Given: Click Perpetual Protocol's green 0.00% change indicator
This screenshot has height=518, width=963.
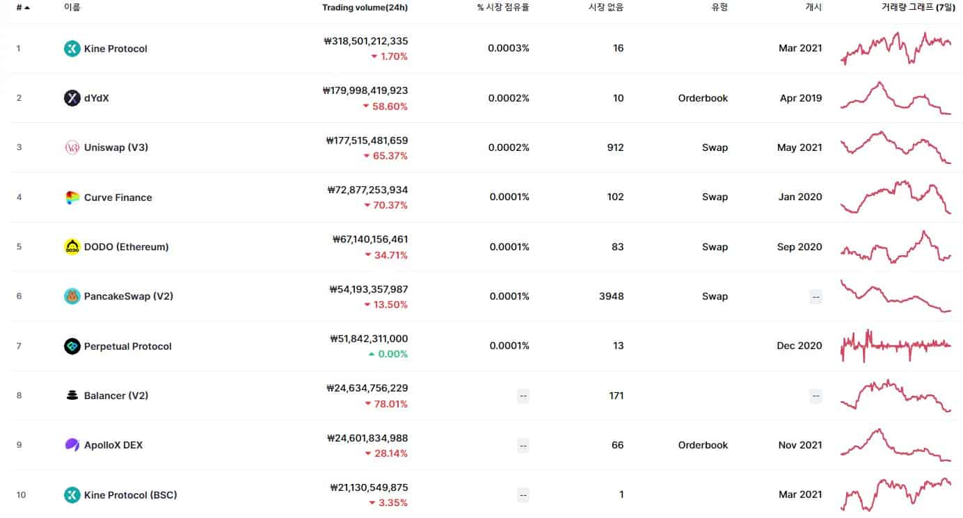Looking at the screenshot, I should coord(387,354).
